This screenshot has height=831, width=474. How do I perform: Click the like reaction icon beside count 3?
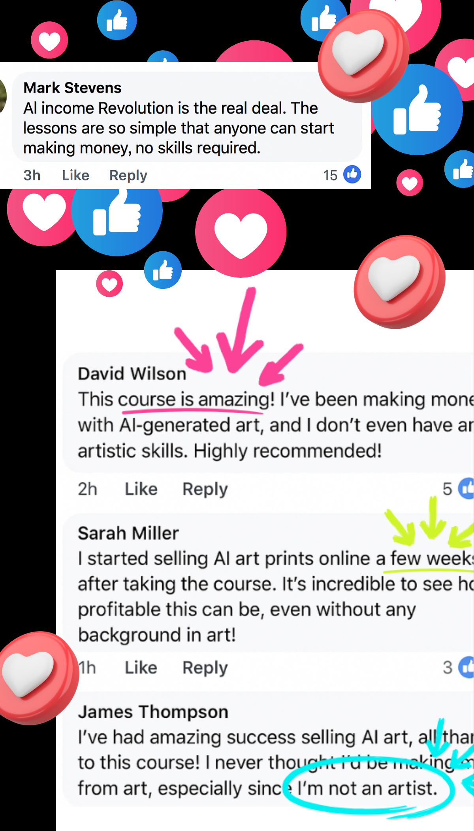[466, 668]
